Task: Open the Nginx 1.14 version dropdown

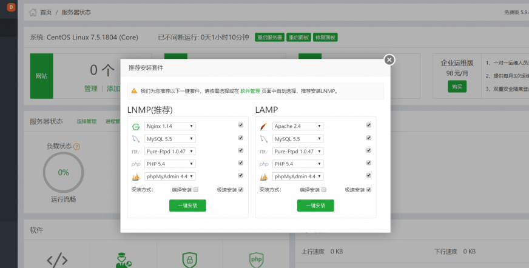Action: pyautogui.click(x=170, y=126)
